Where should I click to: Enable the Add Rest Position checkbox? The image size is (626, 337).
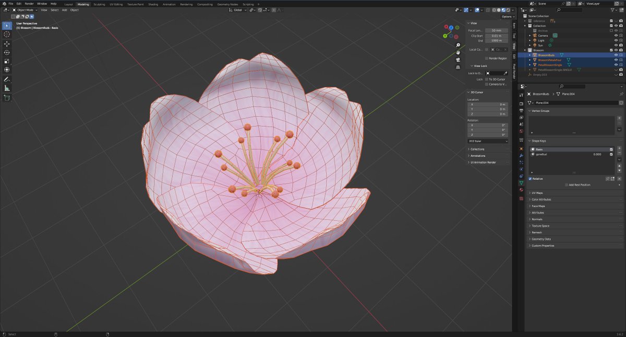(x=567, y=185)
